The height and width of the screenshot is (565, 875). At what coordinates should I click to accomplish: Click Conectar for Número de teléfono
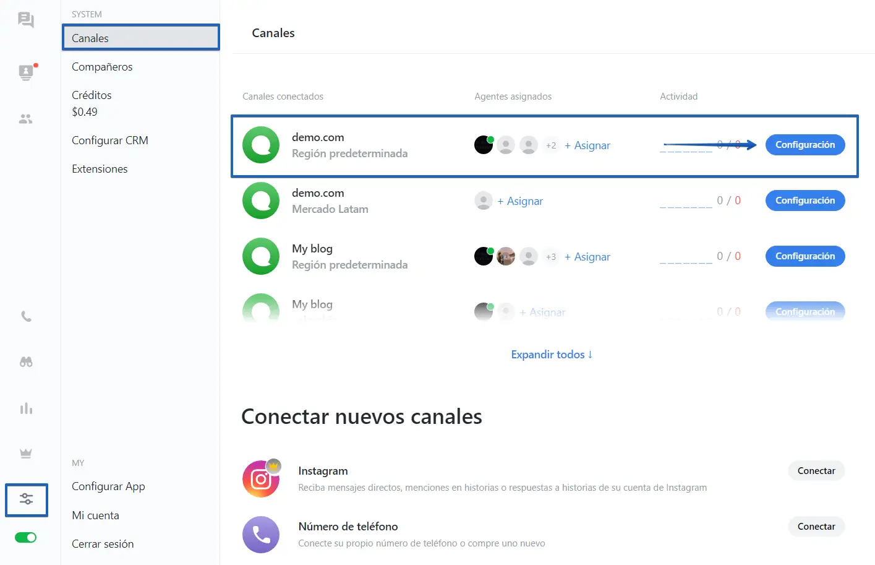(816, 527)
